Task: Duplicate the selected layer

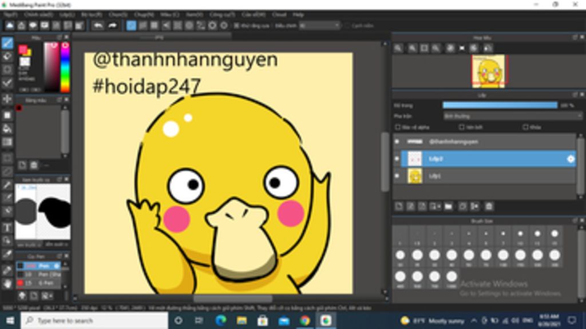Action: coord(462,206)
